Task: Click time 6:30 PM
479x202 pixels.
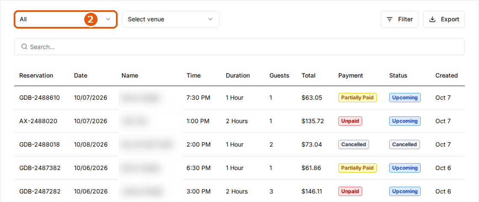Action: [x=198, y=168]
